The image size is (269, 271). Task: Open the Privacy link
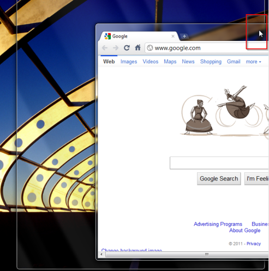[x=254, y=244]
